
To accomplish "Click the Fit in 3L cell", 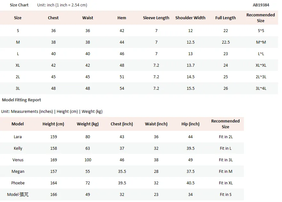I will click(x=226, y=160).
